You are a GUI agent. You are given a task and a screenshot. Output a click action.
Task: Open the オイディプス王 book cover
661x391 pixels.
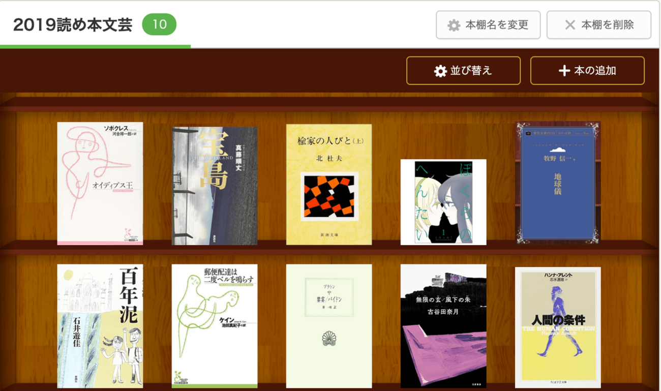pos(100,184)
